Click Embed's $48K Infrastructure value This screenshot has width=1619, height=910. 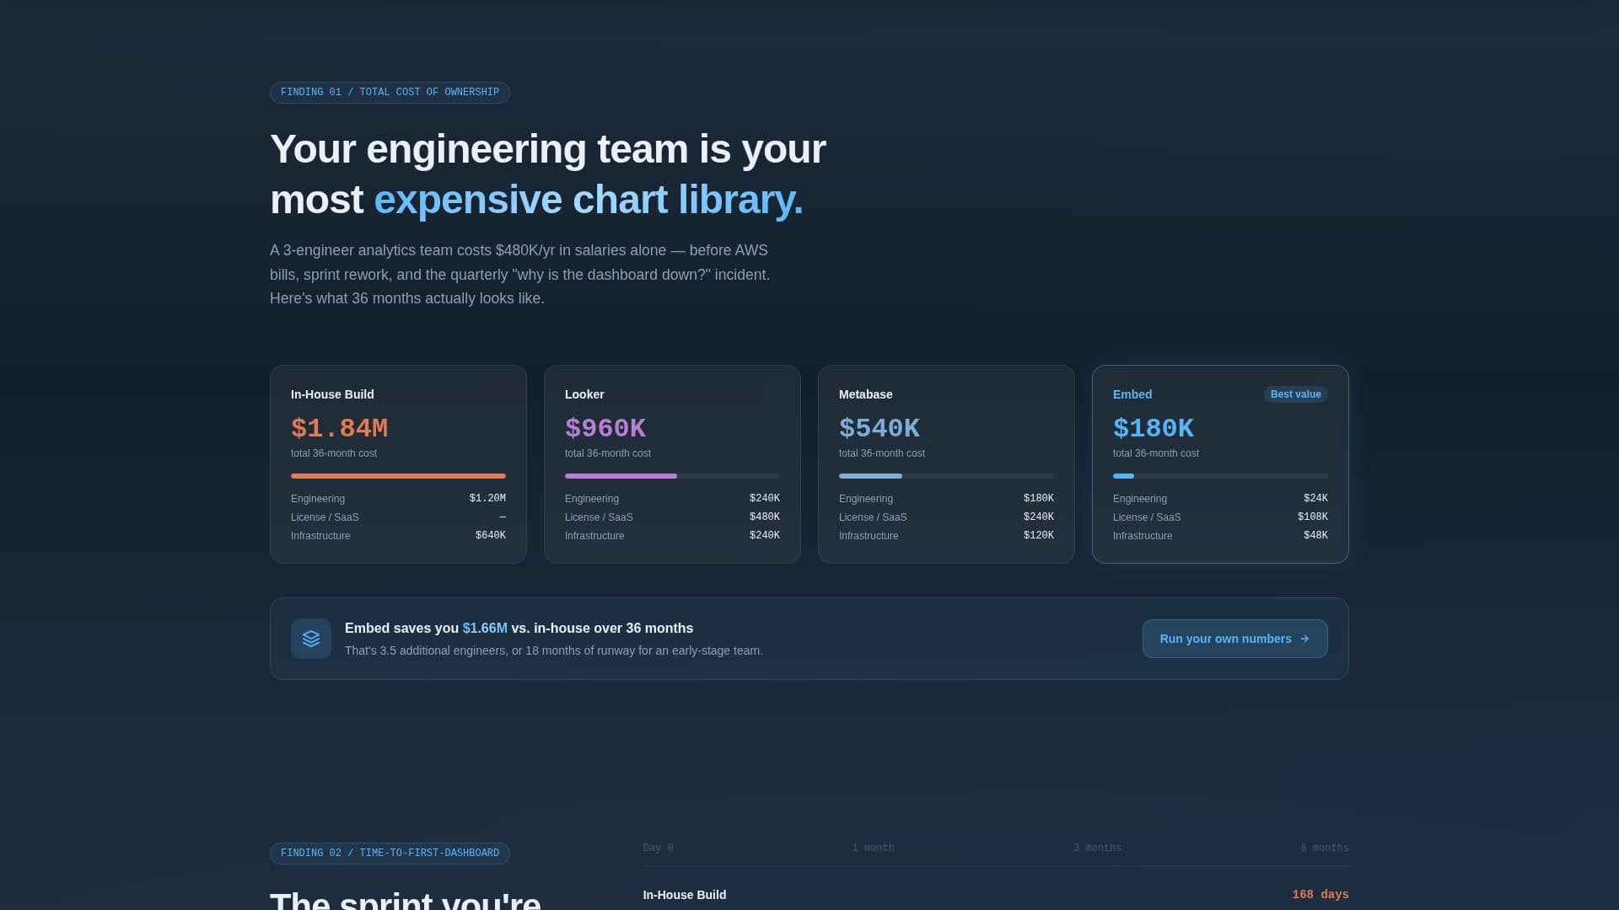click(1315, 536)
